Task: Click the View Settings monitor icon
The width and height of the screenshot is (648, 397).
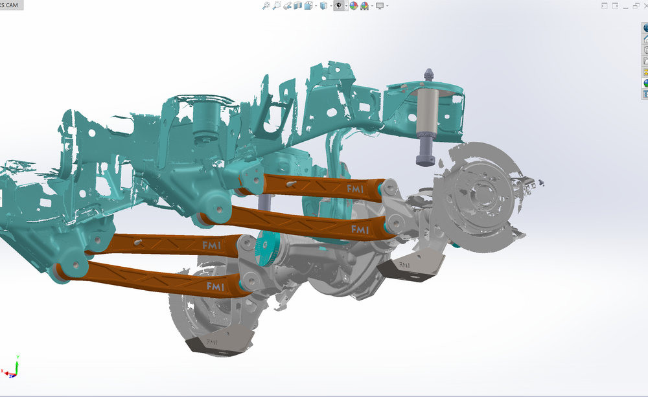Action: tap(380, 6)
